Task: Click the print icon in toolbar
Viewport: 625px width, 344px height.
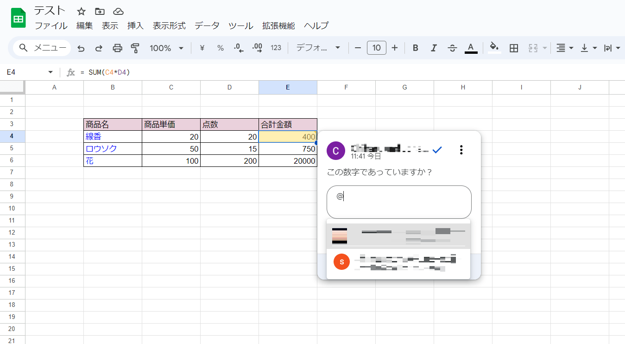Action: (118, 48)
